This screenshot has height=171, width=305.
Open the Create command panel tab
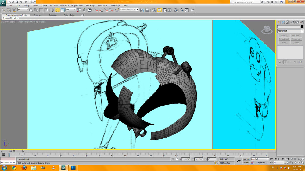coord(278,22)
